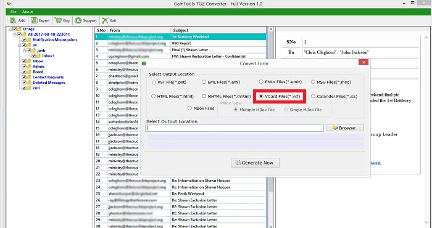
Task: Open the File menu
Action: (13, 12)
